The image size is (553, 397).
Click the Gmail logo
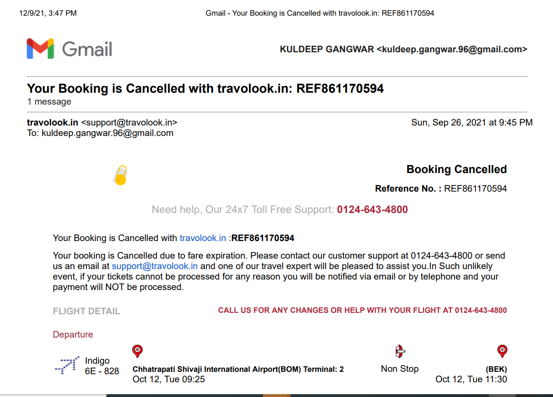[x=69, y=49]
